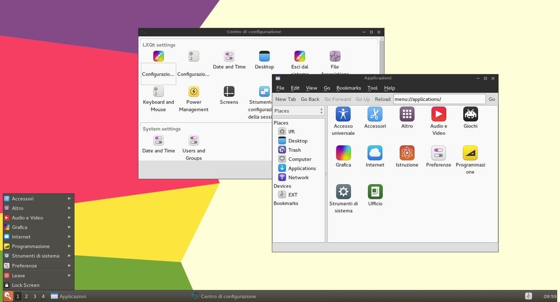Open the Accessori scissors icon
Viewport: 560px width, 302px height.
coord(375,114)
